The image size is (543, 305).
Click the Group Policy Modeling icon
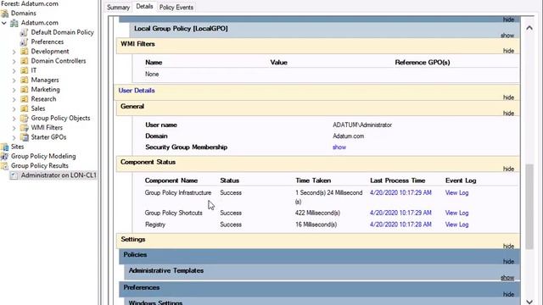coord(5,156)
